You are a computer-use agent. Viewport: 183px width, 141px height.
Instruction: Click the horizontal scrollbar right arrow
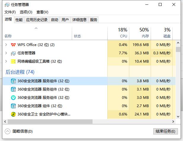click(173, 122)
